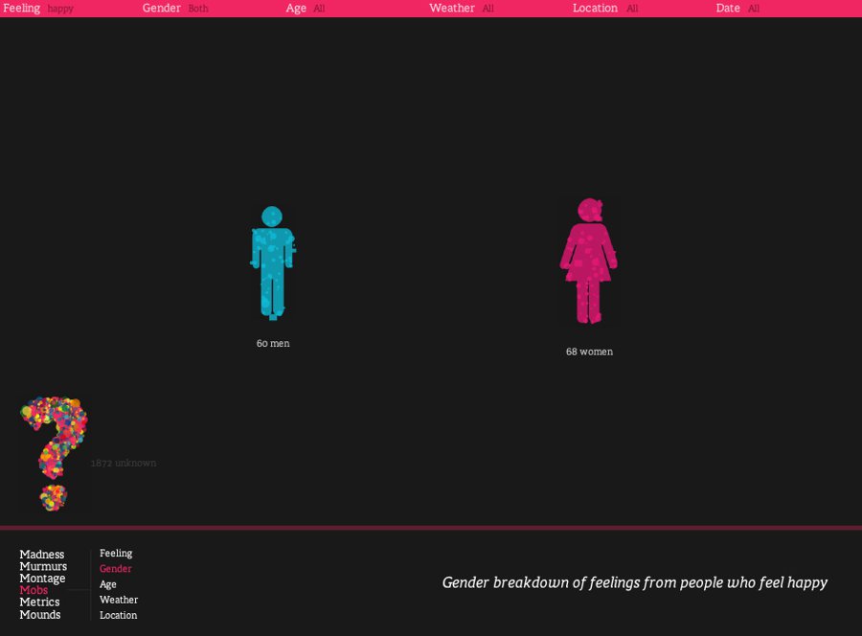Image resolution: width=862 pixels, height=636 pixels.
Task: Select the highlighted Mobs movement
Action: [34, 591]
